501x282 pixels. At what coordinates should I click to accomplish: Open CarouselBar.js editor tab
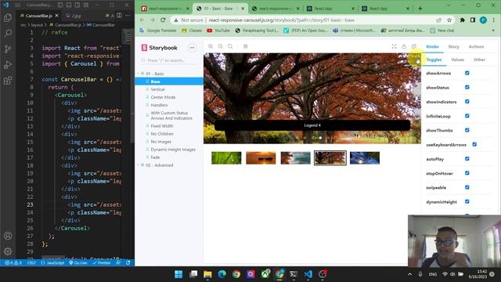[40, 16]
